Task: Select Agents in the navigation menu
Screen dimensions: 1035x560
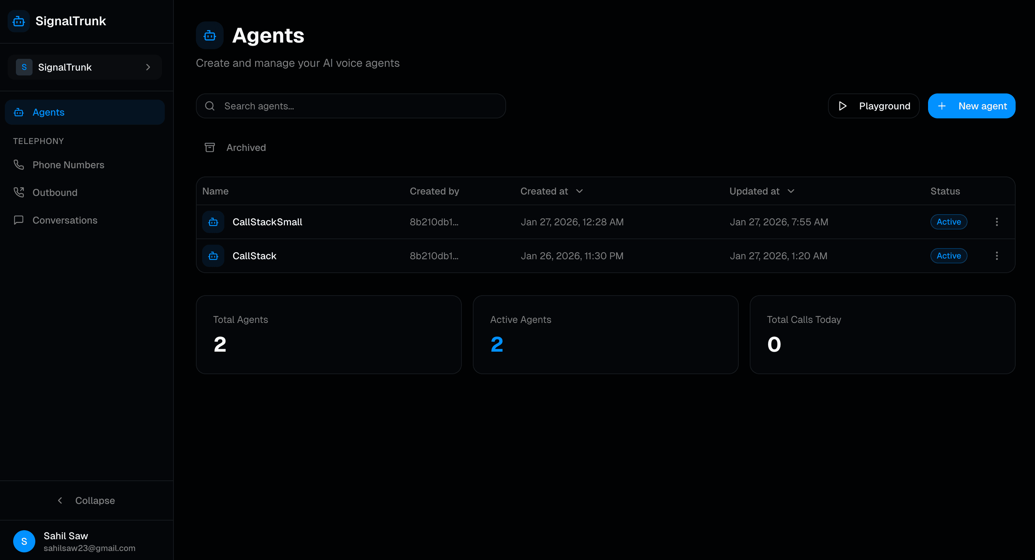Action: click(48, 112)
